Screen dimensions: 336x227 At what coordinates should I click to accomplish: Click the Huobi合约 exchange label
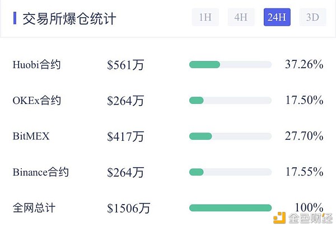coord(36,65)
